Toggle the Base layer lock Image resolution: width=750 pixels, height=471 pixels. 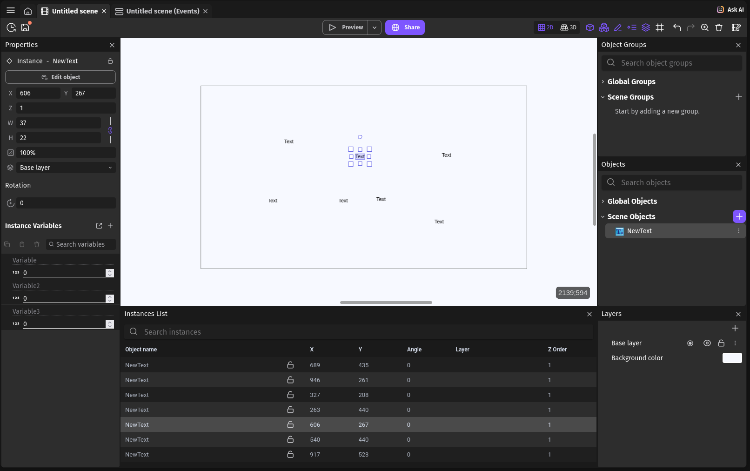click(721, 343)
